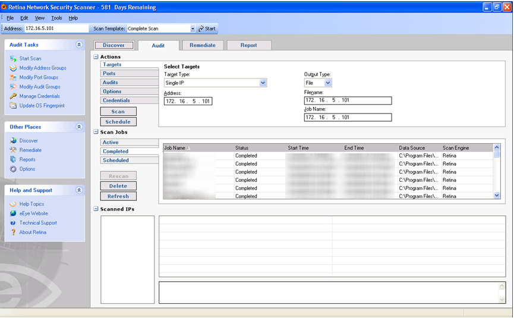Viewport: 514px width, 318px height.
Task: Click the Modify Address Groups link
Action: tap(43, 68)
